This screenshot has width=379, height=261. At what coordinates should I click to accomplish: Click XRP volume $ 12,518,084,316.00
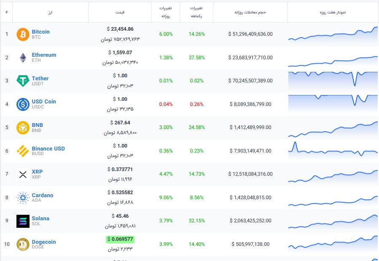[x=250, y=174]
